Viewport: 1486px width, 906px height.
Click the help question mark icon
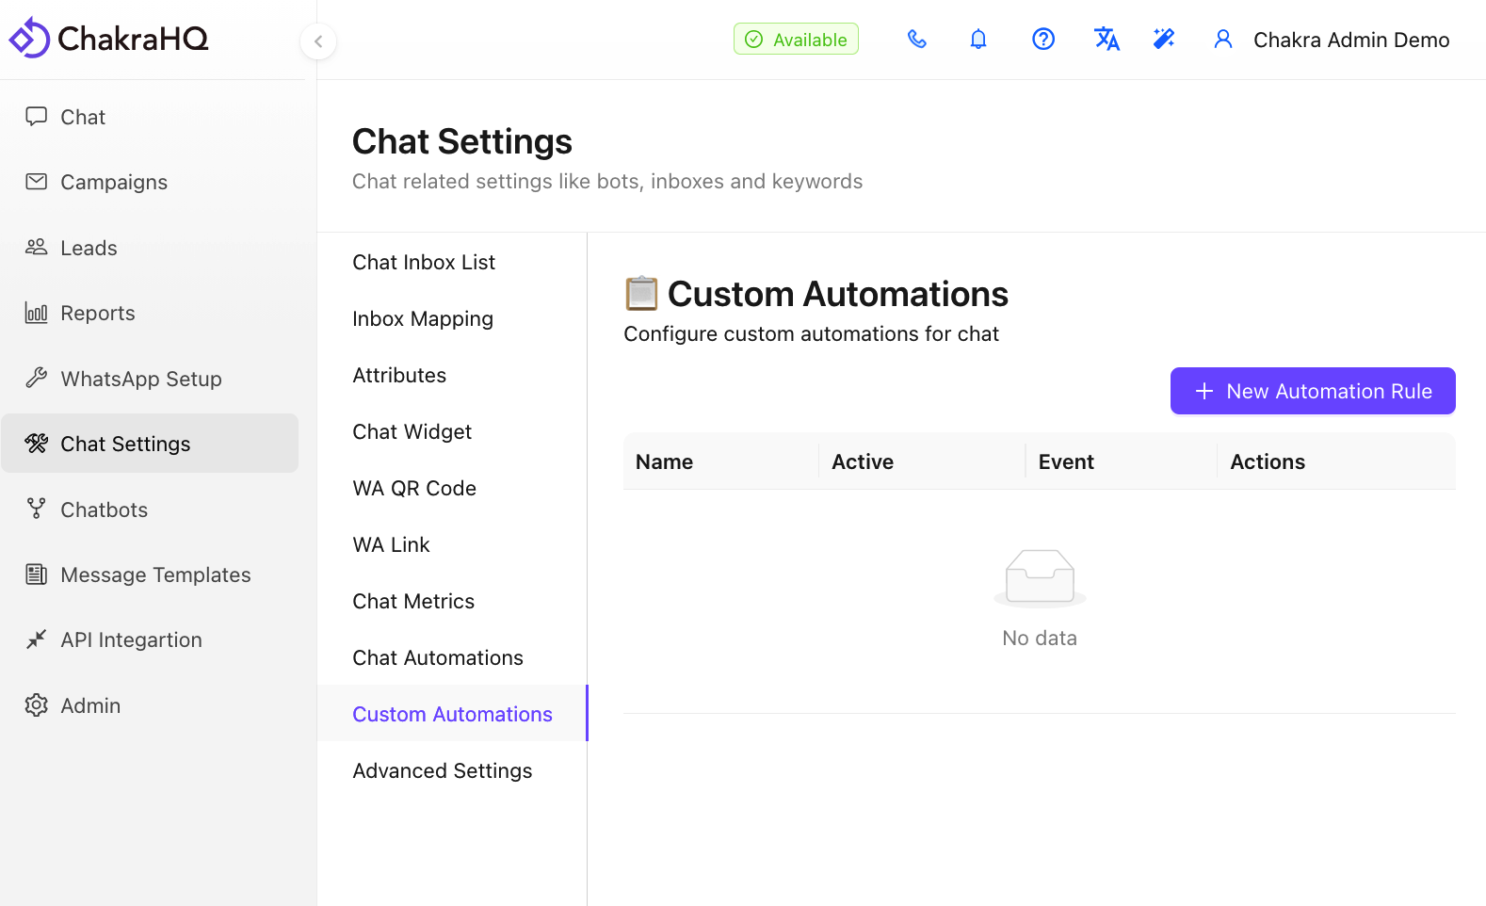pyautogui.click(x=1042, y=40)
